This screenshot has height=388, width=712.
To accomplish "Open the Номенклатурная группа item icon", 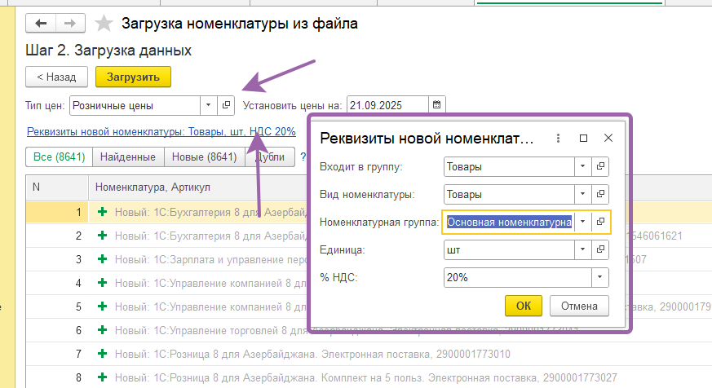I will click(x=600, y=222).
